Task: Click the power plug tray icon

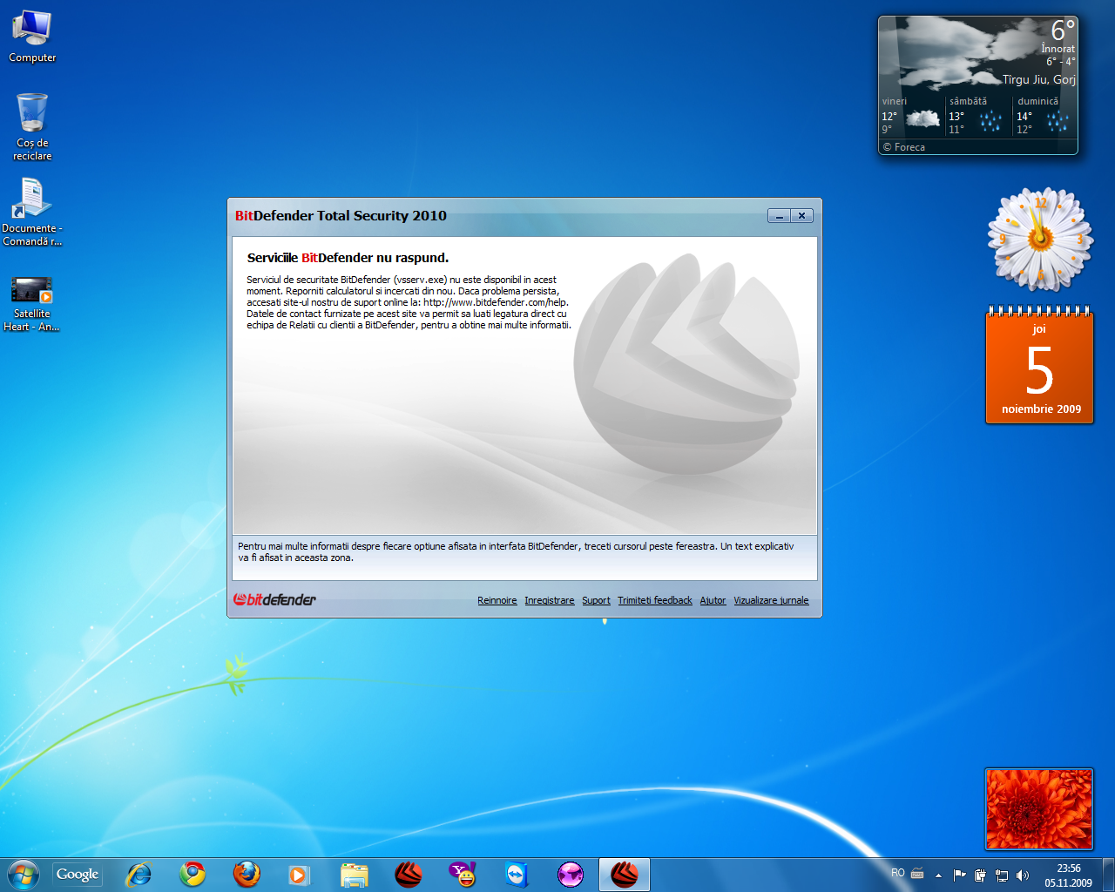Action: [981, 875]
